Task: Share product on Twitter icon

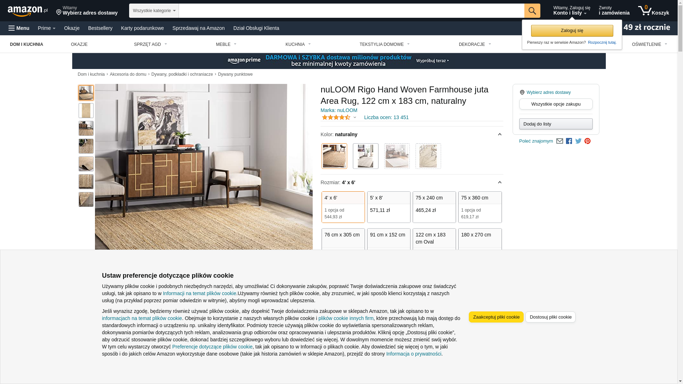Action: click(578, 141)
